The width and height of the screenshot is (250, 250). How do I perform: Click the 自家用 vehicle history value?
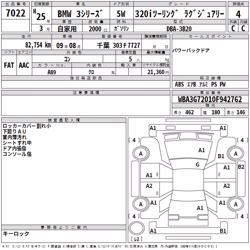(x=67, y=29)
